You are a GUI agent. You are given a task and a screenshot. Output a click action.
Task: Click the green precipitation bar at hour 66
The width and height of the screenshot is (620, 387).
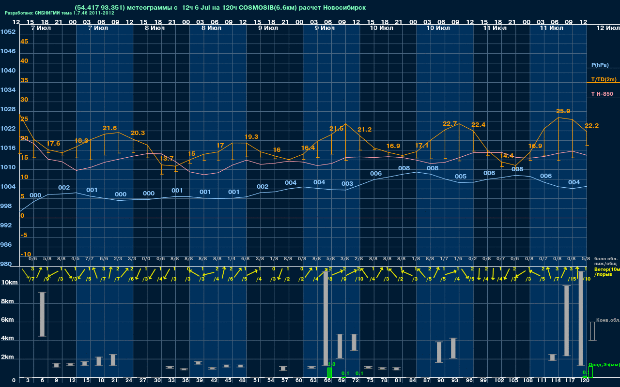point(329,372)
